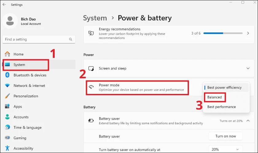
Task: Collapse the Battery saver section
Action: (x=248, y=121)
